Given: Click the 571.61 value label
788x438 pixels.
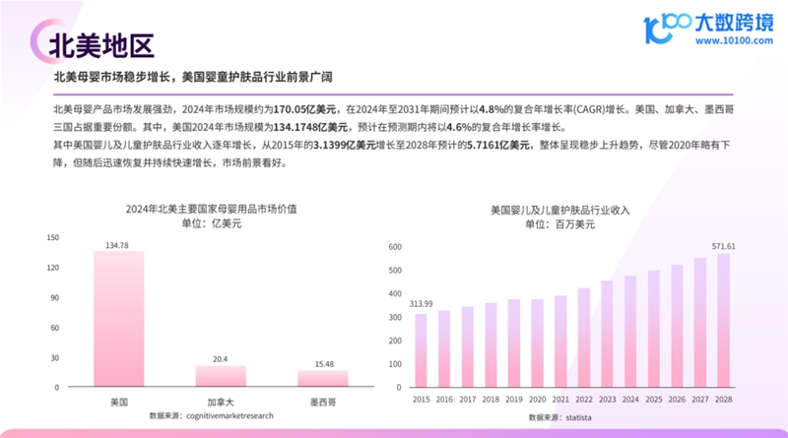Looking at the screenshot, I should (x=723, y=246).
